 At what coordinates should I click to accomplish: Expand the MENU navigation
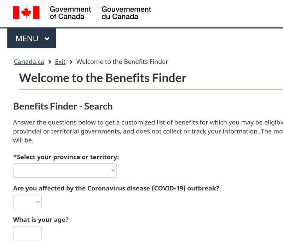[x=31, y=38]
